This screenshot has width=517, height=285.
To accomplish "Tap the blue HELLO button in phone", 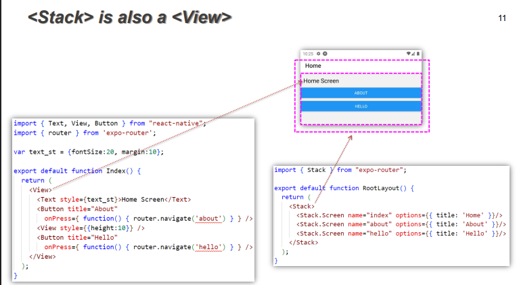I will (x=361, y=106).
